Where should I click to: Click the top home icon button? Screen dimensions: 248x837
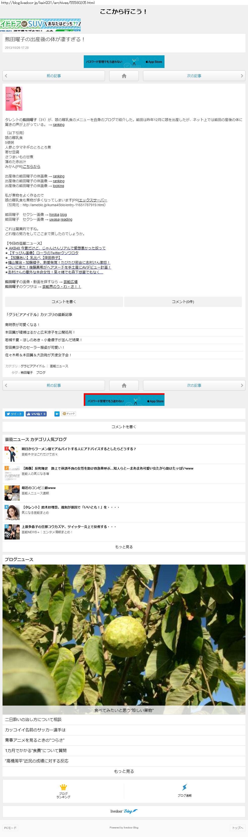point(124,76)
